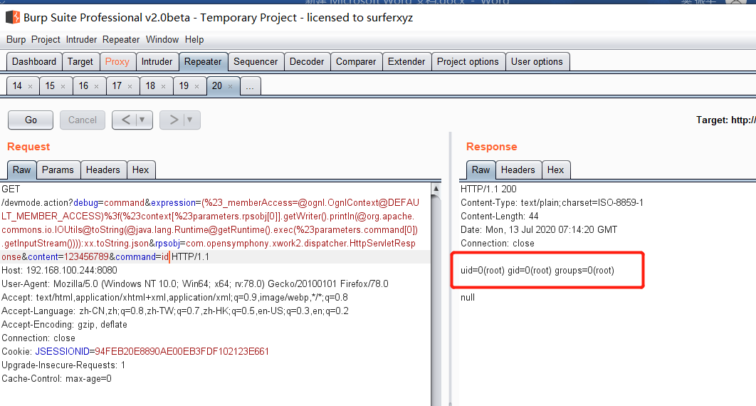This screenshot has width=756, height=406.
Task: Click the response Date header line
Action: tap(539, 230)
